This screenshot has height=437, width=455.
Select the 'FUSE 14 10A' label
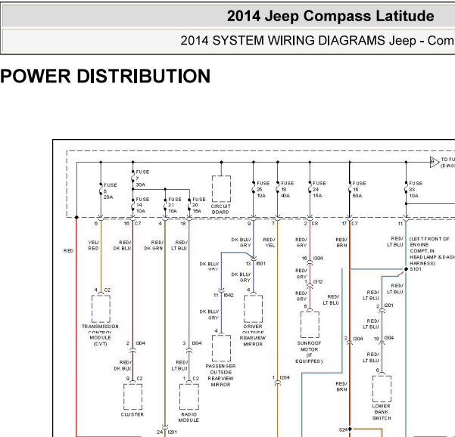pos(142,205)
